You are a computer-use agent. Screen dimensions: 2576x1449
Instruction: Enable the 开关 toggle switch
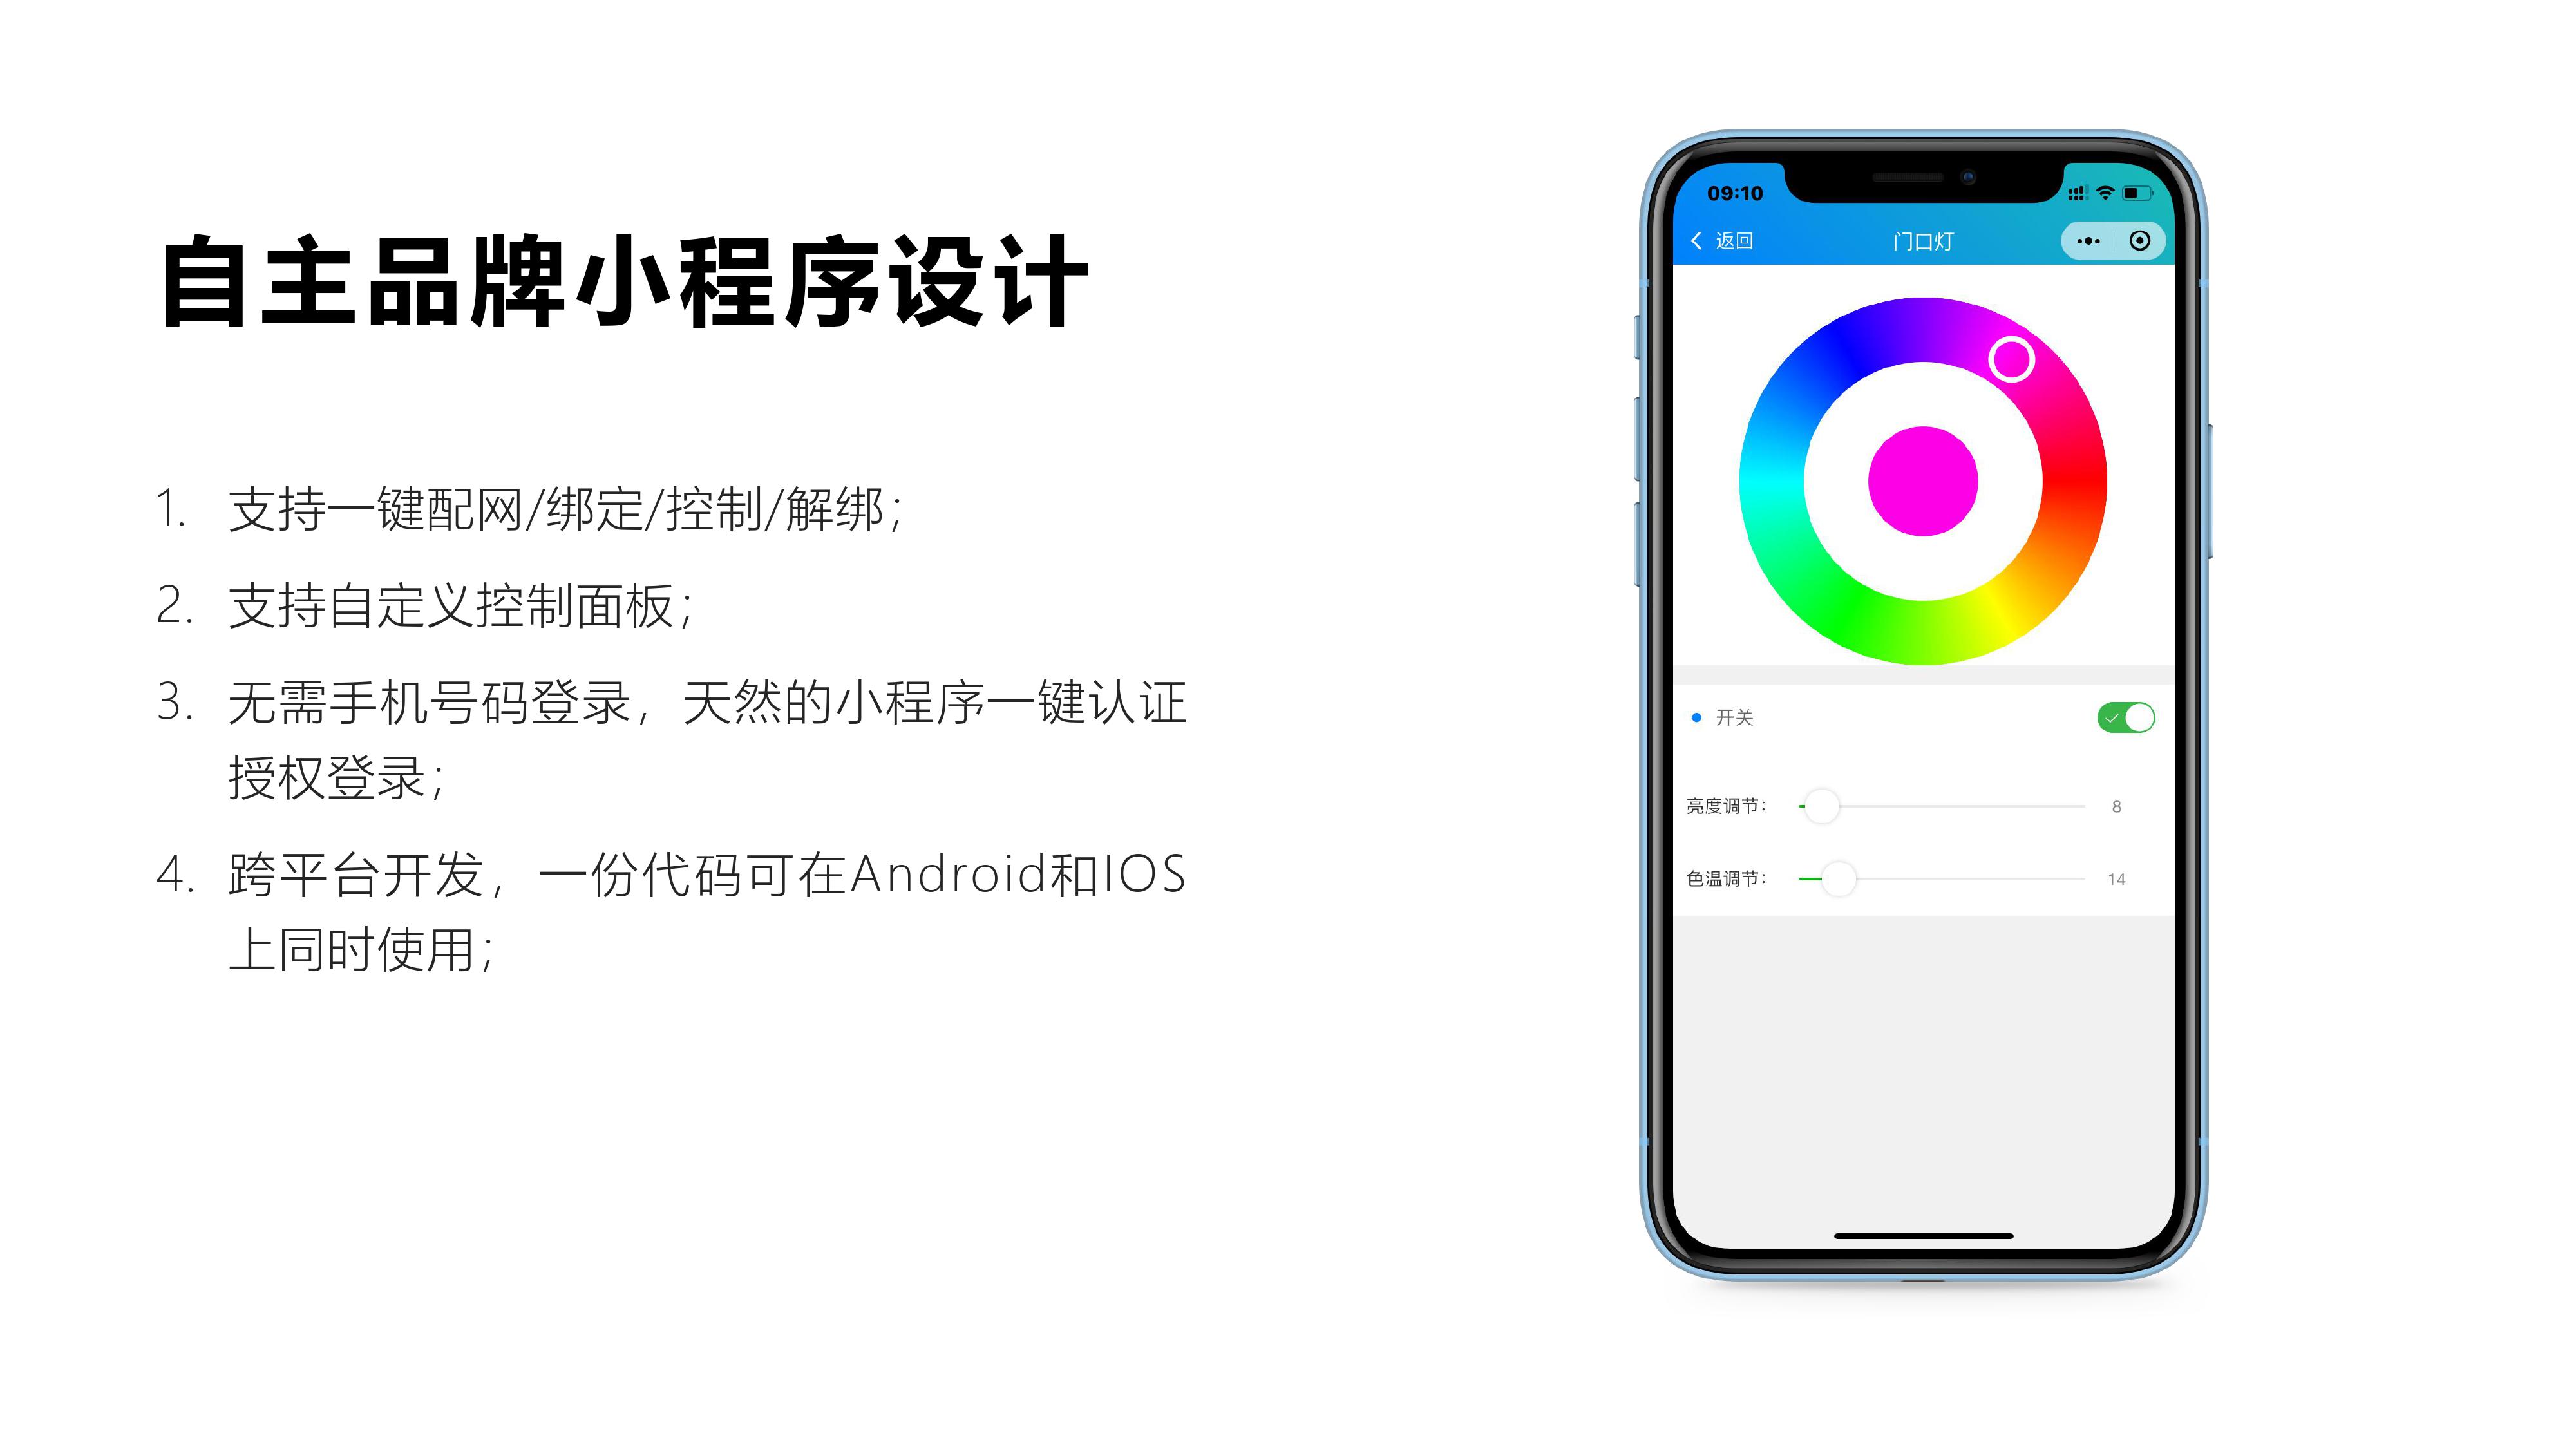(2125, 717)
